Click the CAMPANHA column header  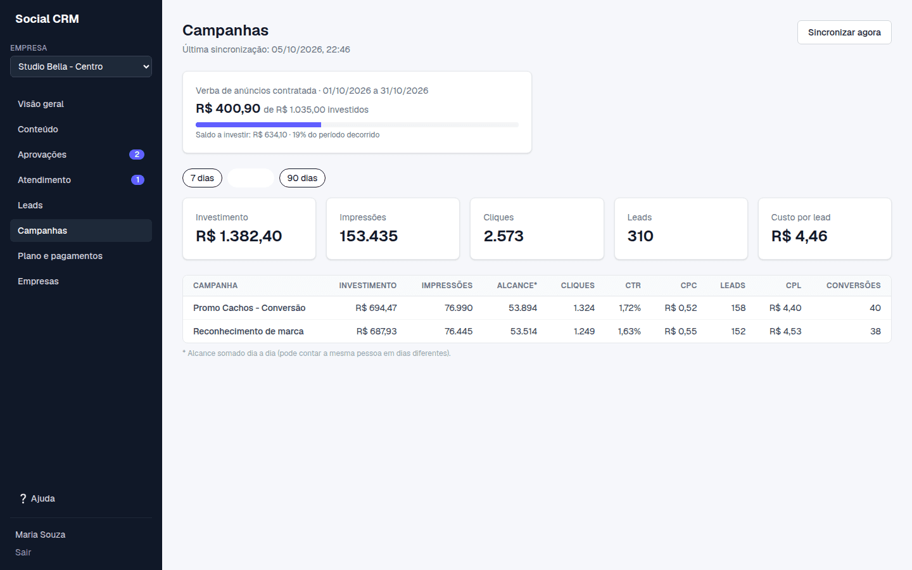(215, 286)
